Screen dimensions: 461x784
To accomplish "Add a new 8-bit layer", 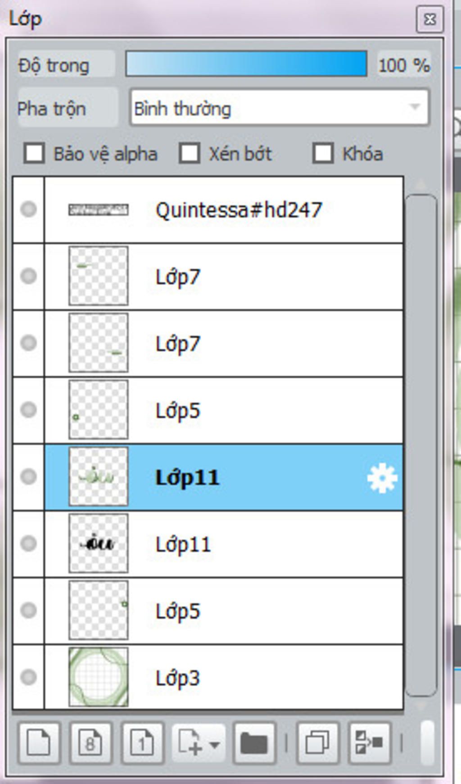I will [x=90, y=743].
